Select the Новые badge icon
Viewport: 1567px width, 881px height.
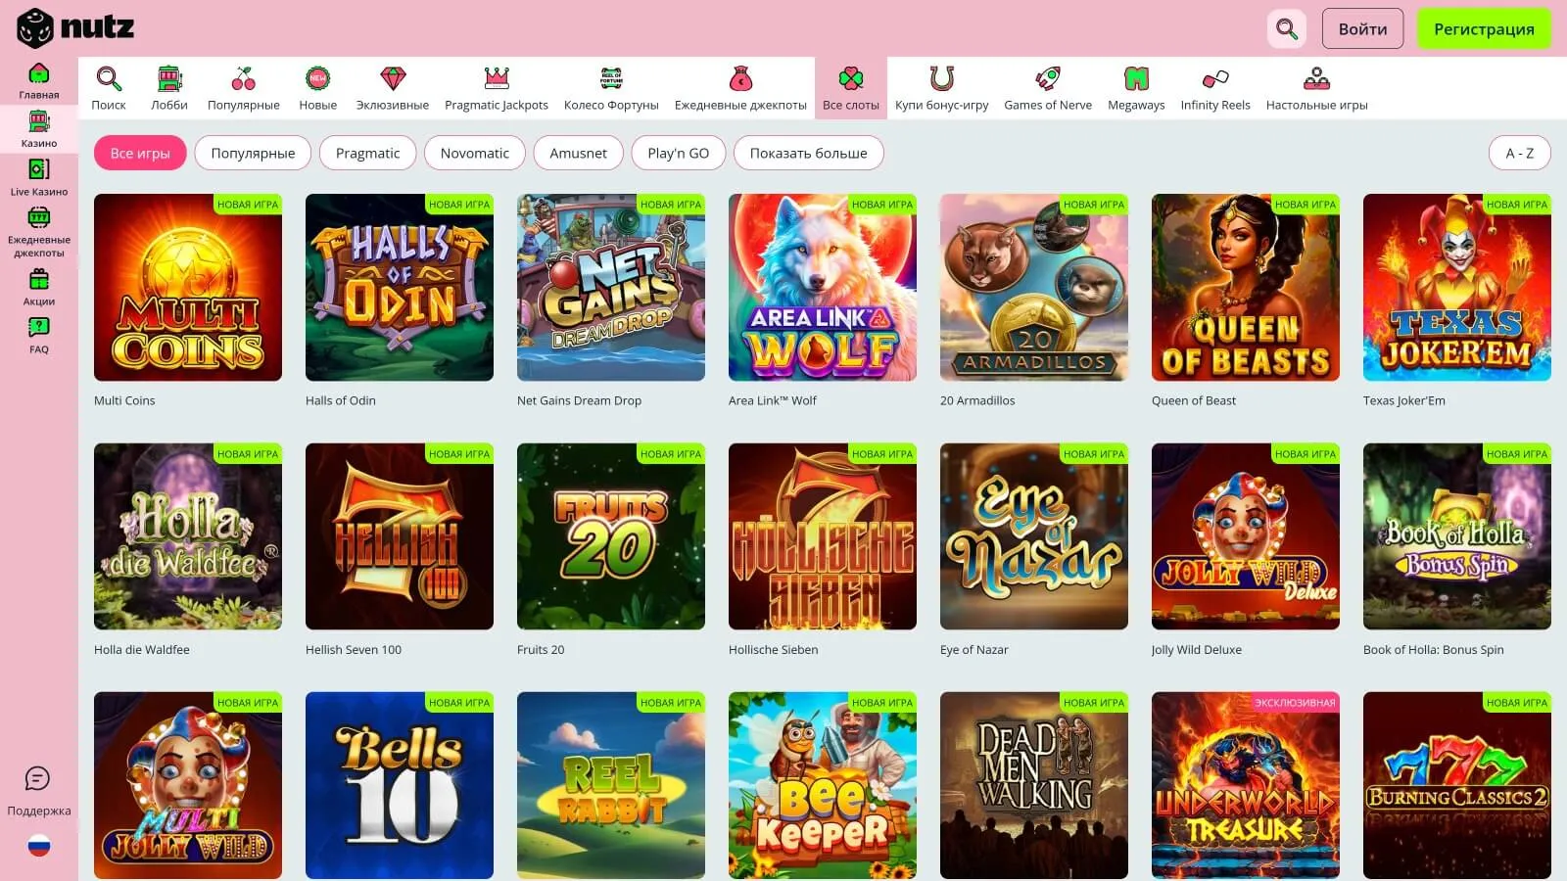(317, 78)
